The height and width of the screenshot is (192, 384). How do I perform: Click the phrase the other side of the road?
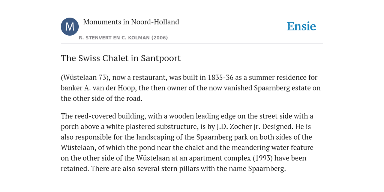[x=101, y=99]
